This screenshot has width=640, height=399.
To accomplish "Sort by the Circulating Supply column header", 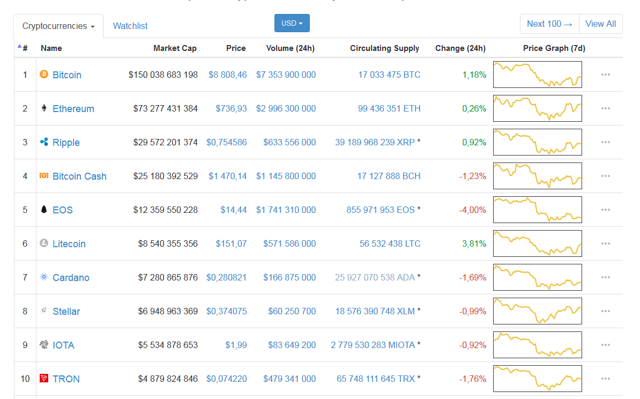I will tap(384, 48).
